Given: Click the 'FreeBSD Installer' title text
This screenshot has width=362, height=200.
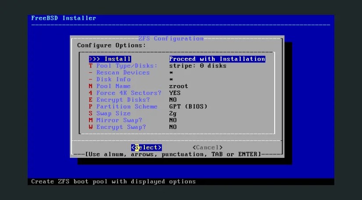Looking at the screenshot, I should click(x=64, y=18).
